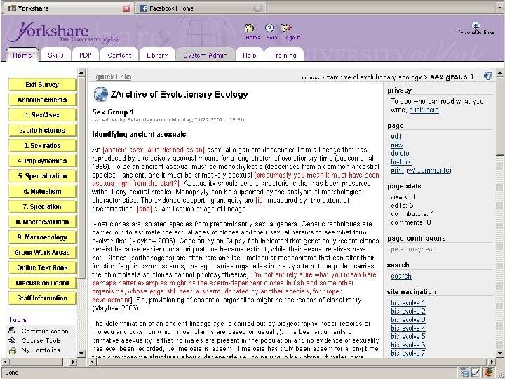Click the search link in sidebar

[x=400, y=277]
